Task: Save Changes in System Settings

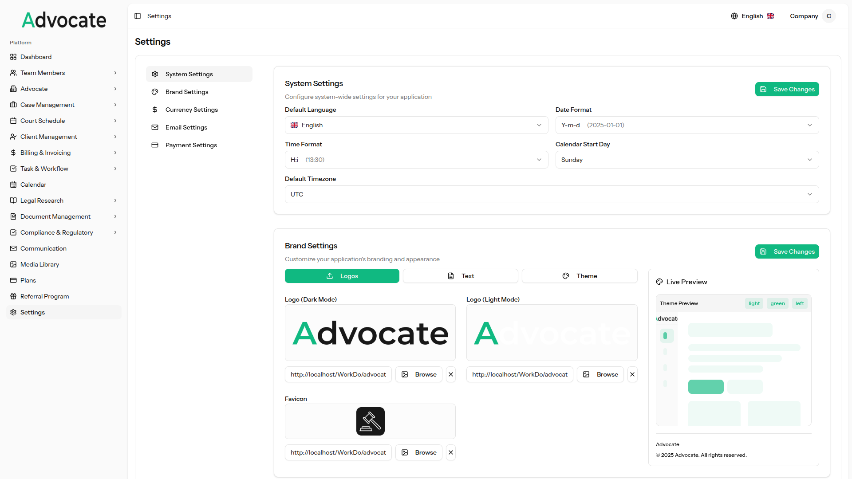Action: pos(787,89)
